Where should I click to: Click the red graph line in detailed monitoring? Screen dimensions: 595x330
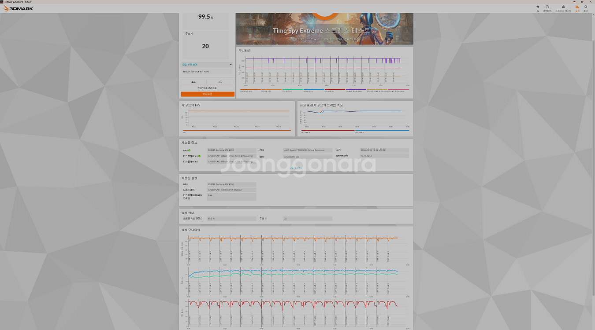tap(293, 304)
